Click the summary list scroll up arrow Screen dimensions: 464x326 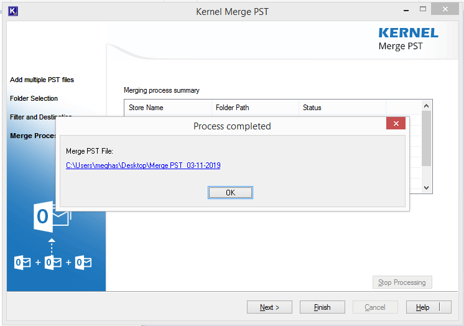coord(427,106)
